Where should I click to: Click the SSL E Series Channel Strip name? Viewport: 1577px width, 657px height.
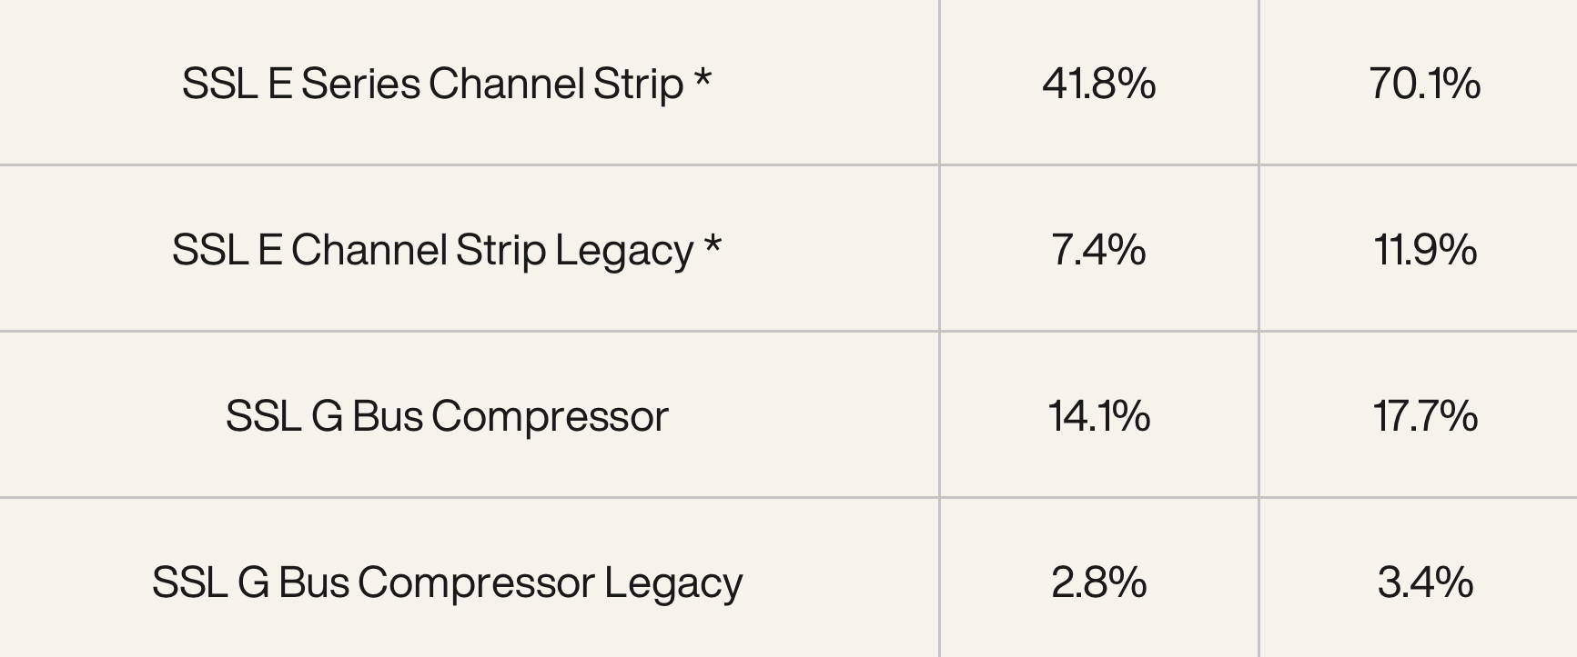pyautogui.click(x=432, y=84)
